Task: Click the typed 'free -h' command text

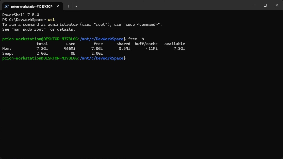Action: tap(136, 39)
